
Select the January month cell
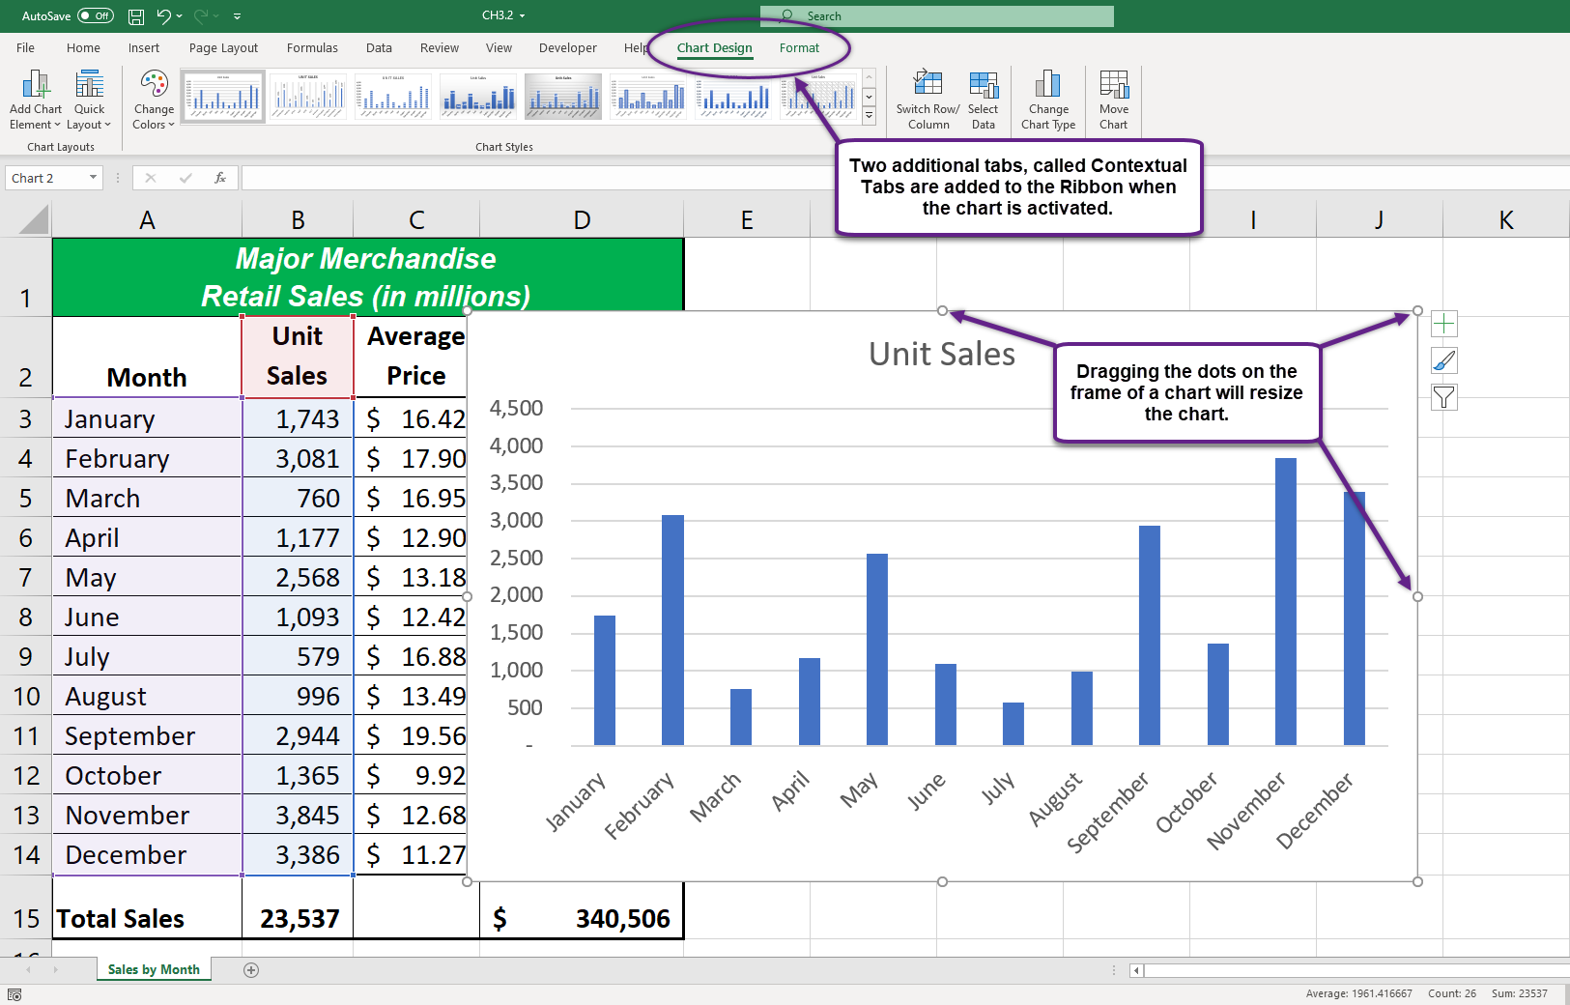pos(147,418)
